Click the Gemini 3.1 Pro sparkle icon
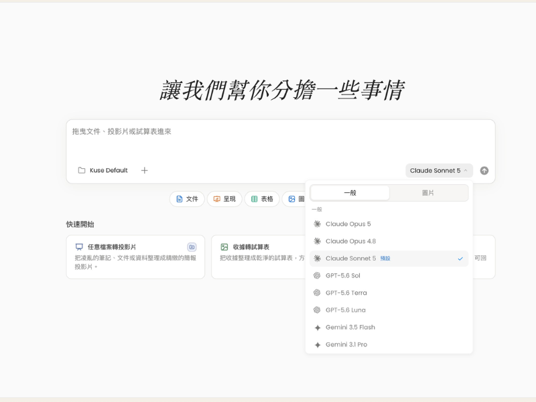The width and height of the screenshot is (536, 402). (318, 344)
